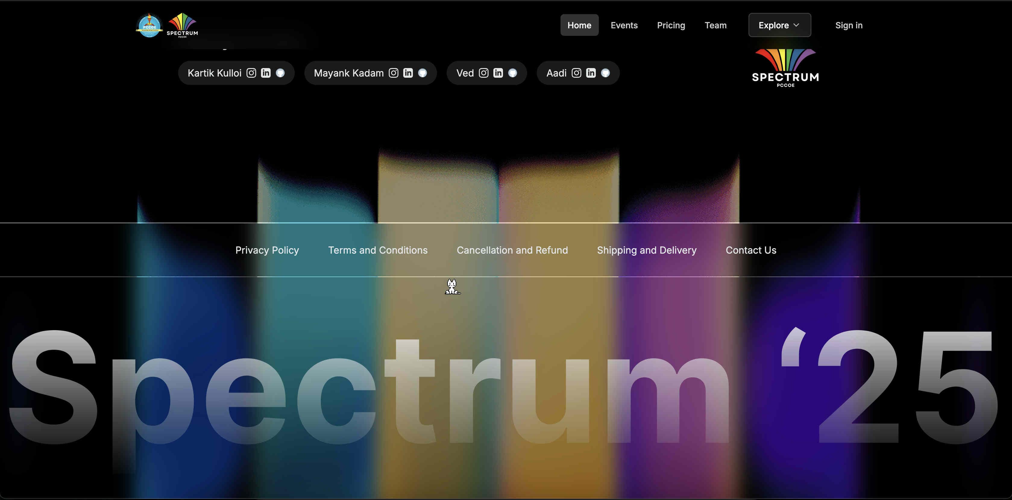Open Kartik Kulloi's LinkedIn icon
The width and height of the screenshot is (1012, 500).
pos(266,73)
